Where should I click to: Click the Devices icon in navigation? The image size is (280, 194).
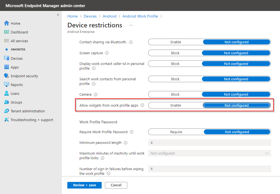click(x=7, y=58)
